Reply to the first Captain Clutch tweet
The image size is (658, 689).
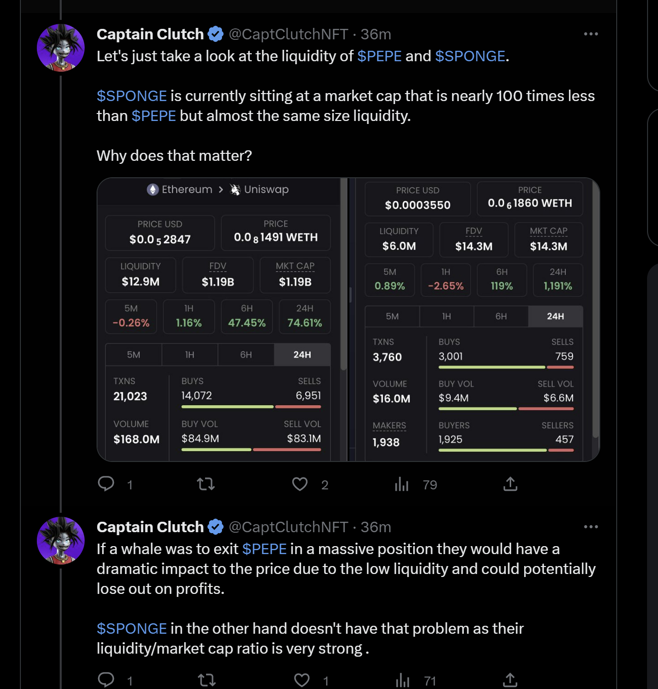pyautogui.click(x=106, y=484)
